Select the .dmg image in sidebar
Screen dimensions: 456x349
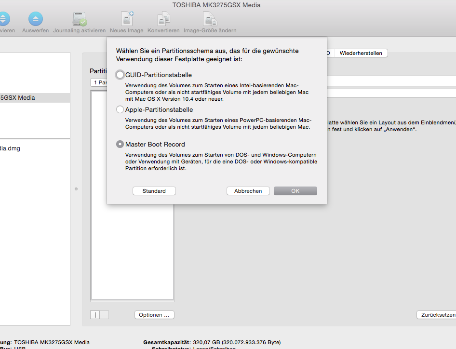[10, 148]
